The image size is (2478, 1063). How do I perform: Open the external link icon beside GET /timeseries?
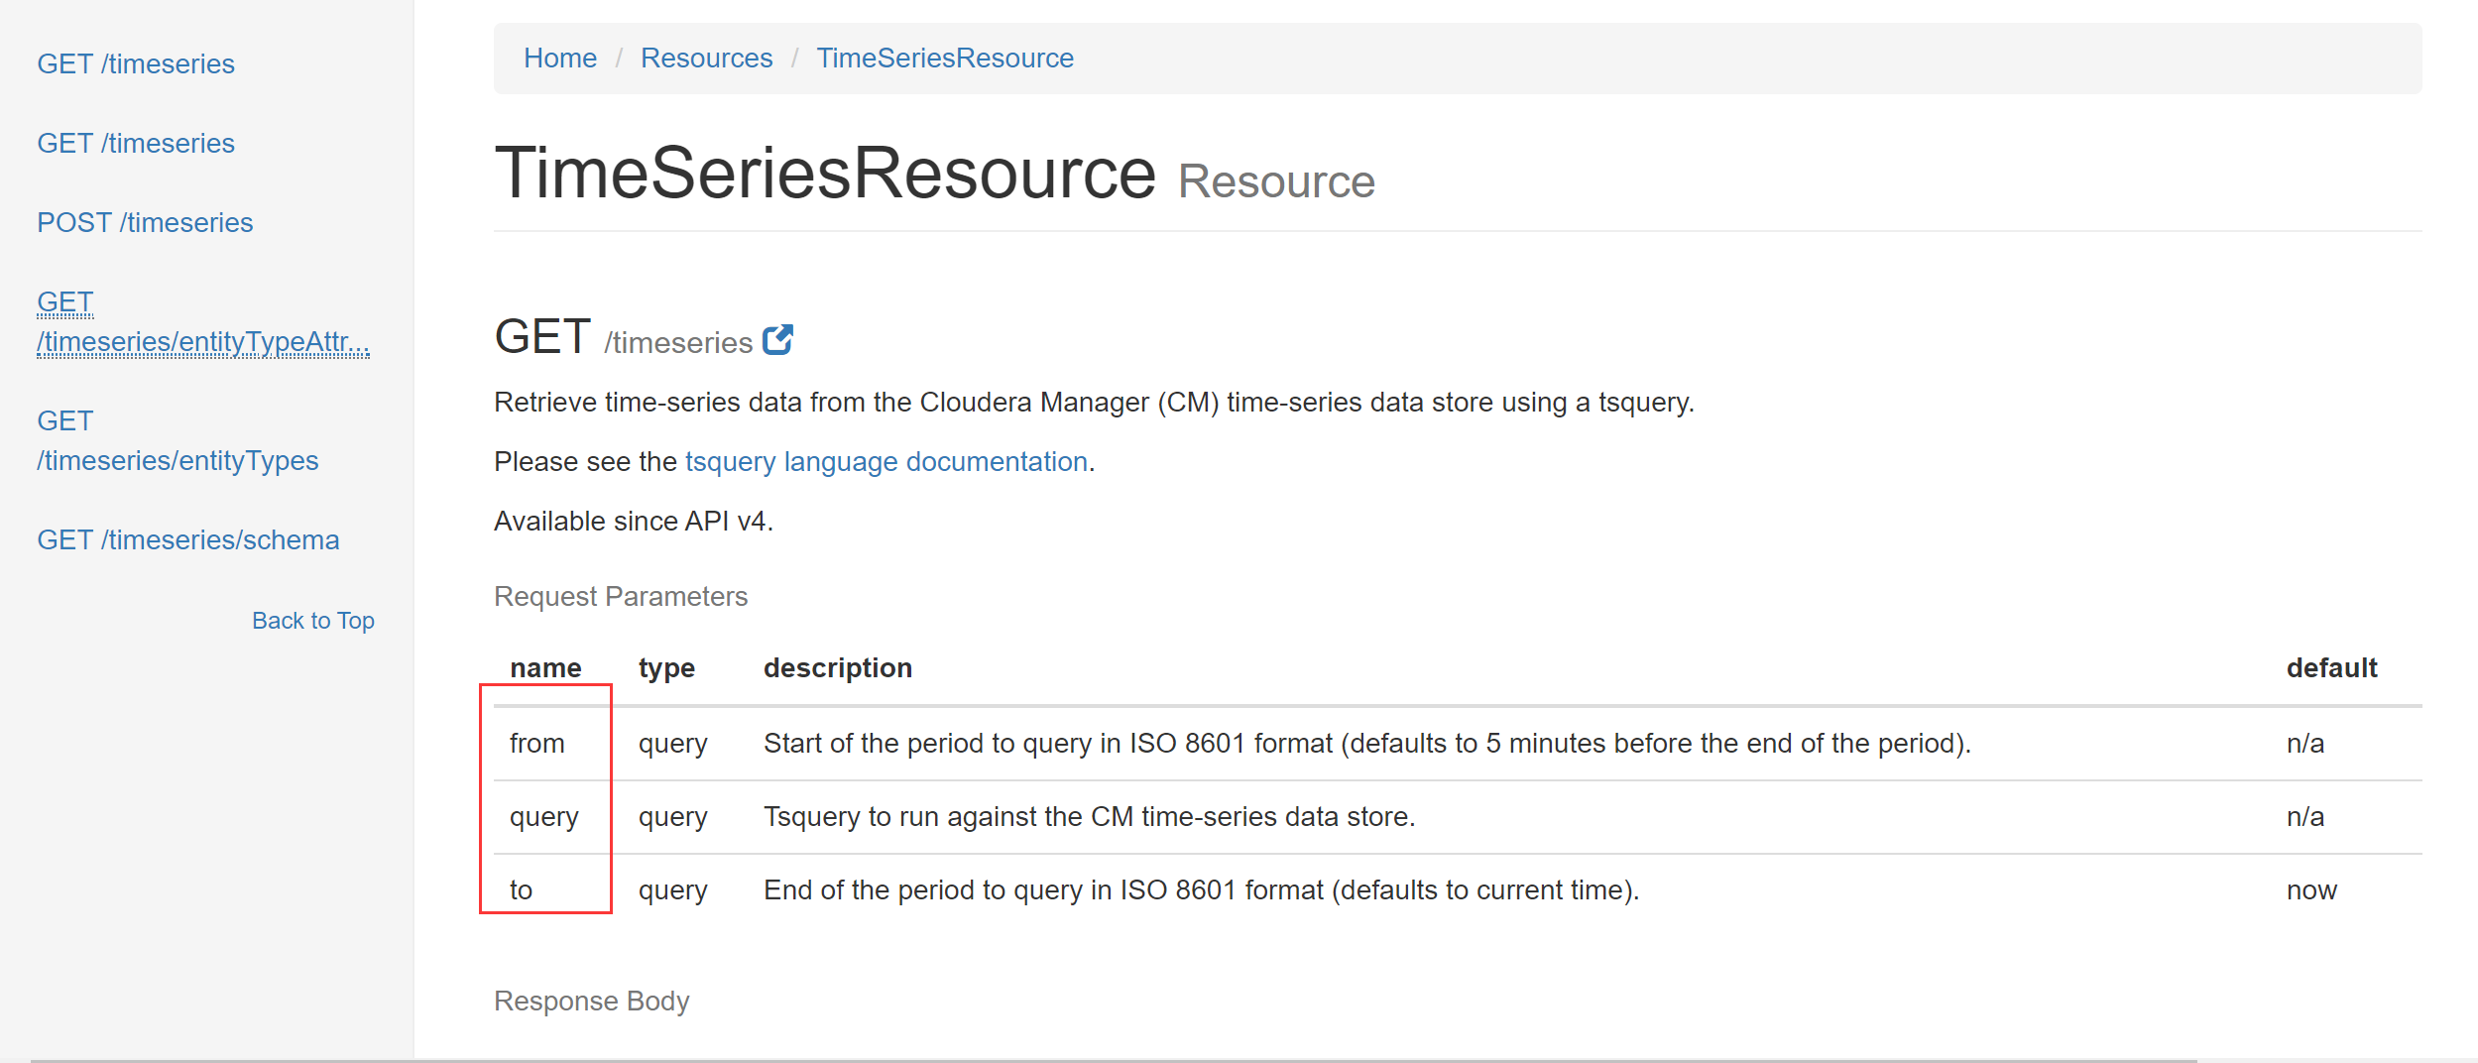point(779,340)
